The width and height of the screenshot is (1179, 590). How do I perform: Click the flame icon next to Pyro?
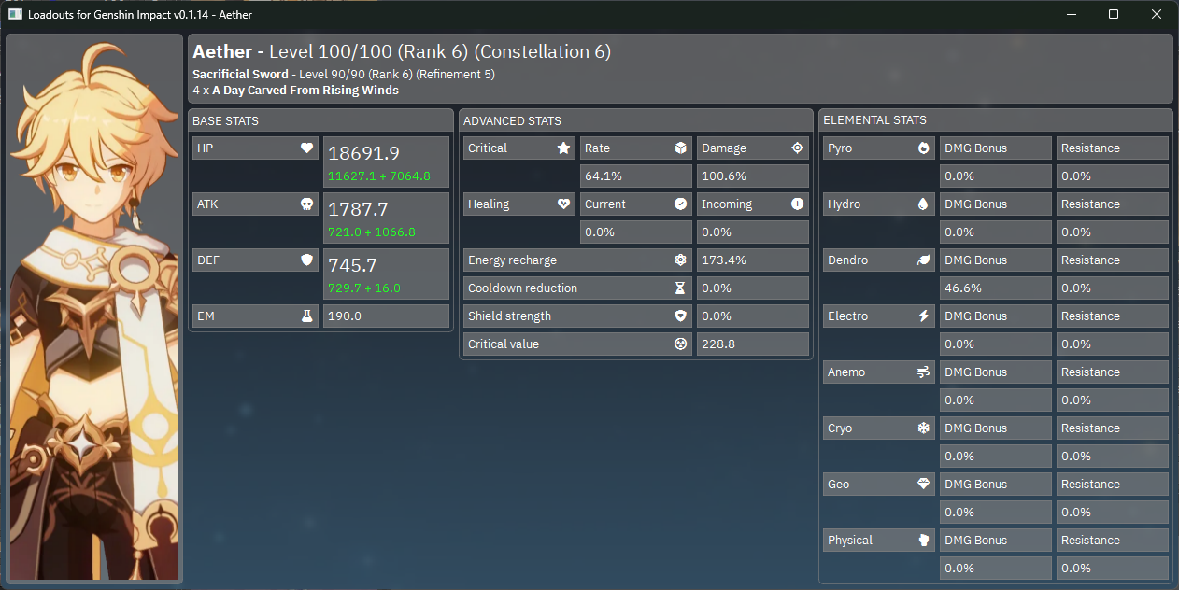coord(923,148)
